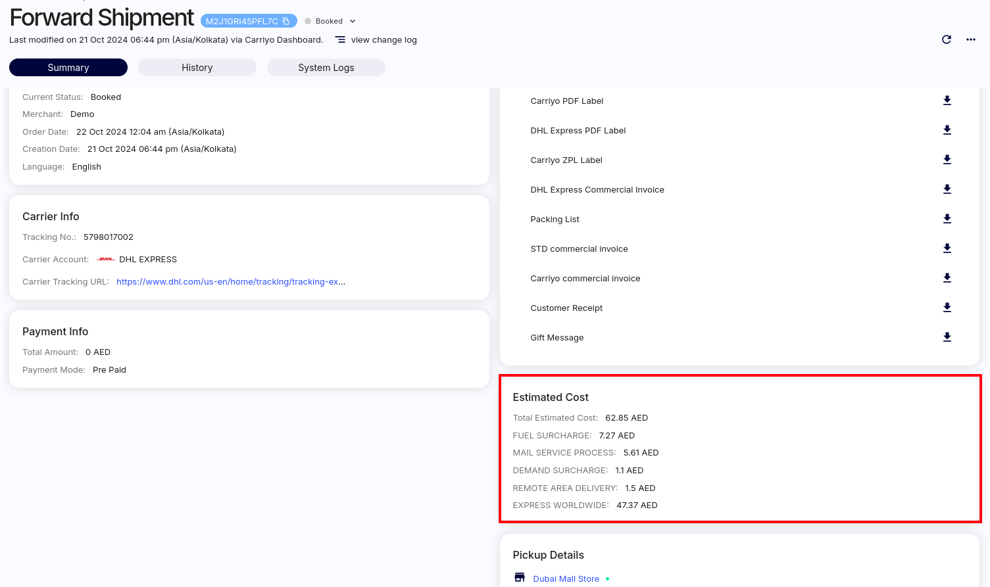Download the Gift Message file
The image size is (990, 587).
(x=947, y=337)
